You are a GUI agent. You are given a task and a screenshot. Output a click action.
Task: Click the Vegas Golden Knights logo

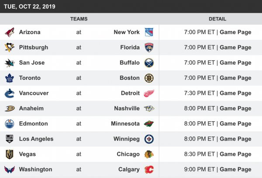click(10, 154)
